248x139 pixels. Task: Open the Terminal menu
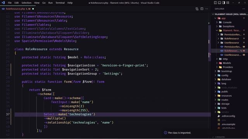(60, 3)
